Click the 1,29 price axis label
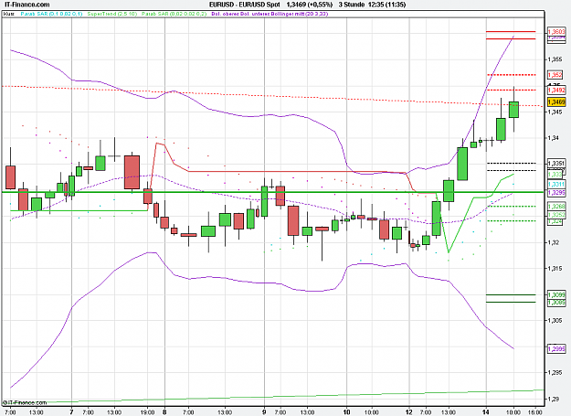Image resolution: width=571 pixels, height=416 pixels. pos(554,399)
